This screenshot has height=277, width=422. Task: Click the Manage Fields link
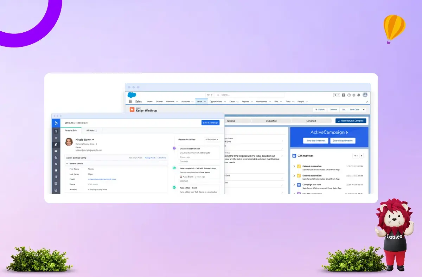point(150,158)
